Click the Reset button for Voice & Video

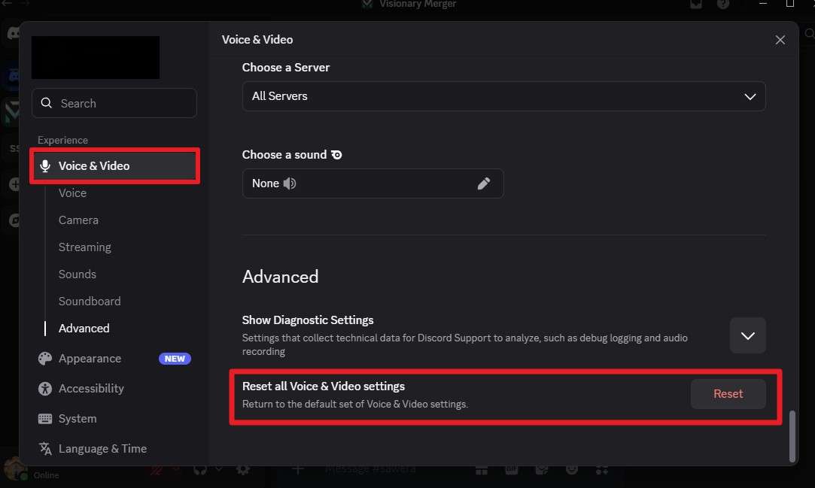point(728,394)
